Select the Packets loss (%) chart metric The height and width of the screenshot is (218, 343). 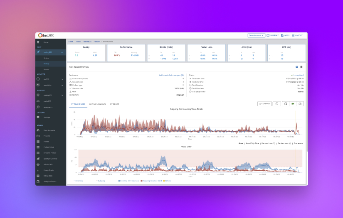coord(268,144)
